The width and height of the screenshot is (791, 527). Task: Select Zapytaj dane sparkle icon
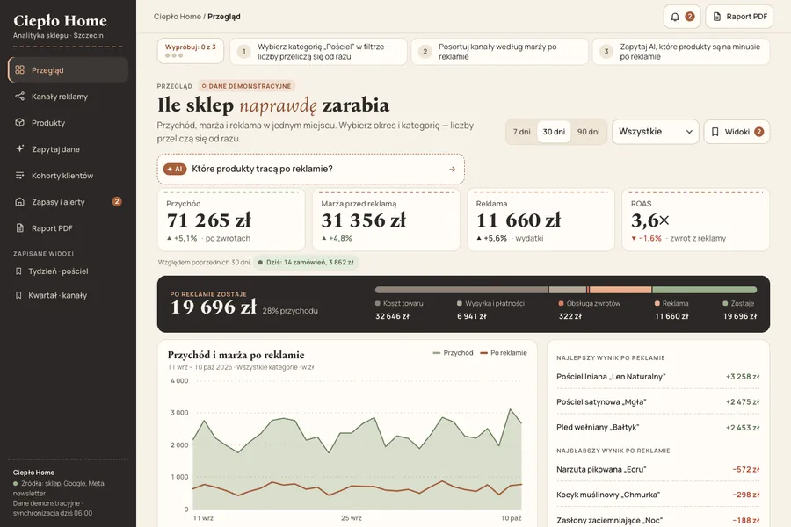(x=19, y=148)
